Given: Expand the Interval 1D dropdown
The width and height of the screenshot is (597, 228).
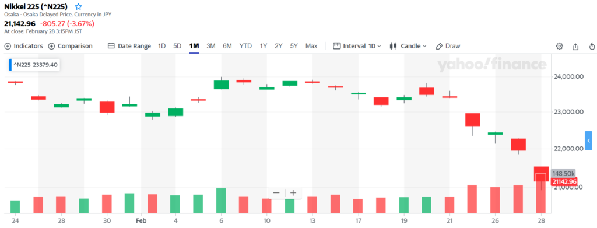Looking at the screenshot, I should coord(357,46).
